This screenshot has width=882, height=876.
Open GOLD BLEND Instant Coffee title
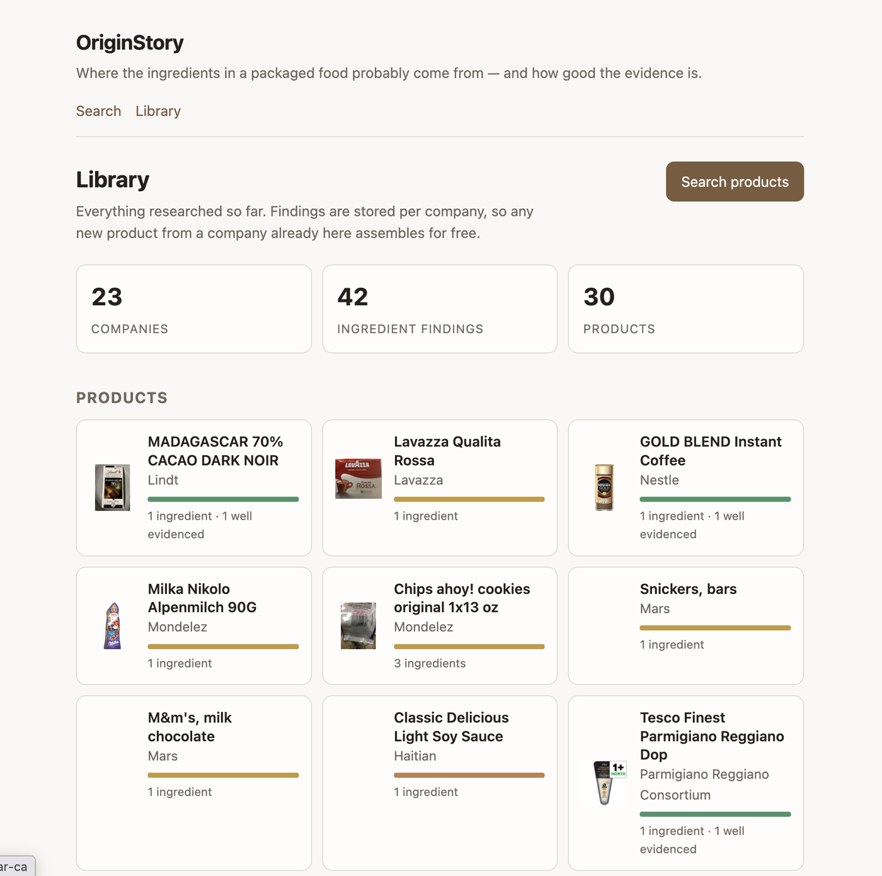(711, 451)
